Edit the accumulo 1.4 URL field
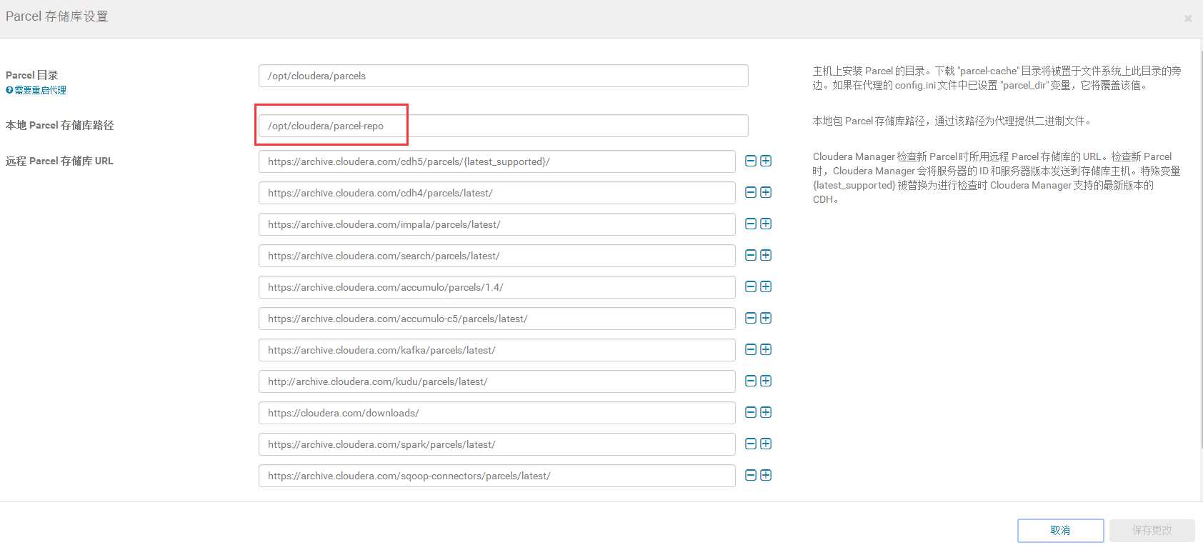 [497, 287]
